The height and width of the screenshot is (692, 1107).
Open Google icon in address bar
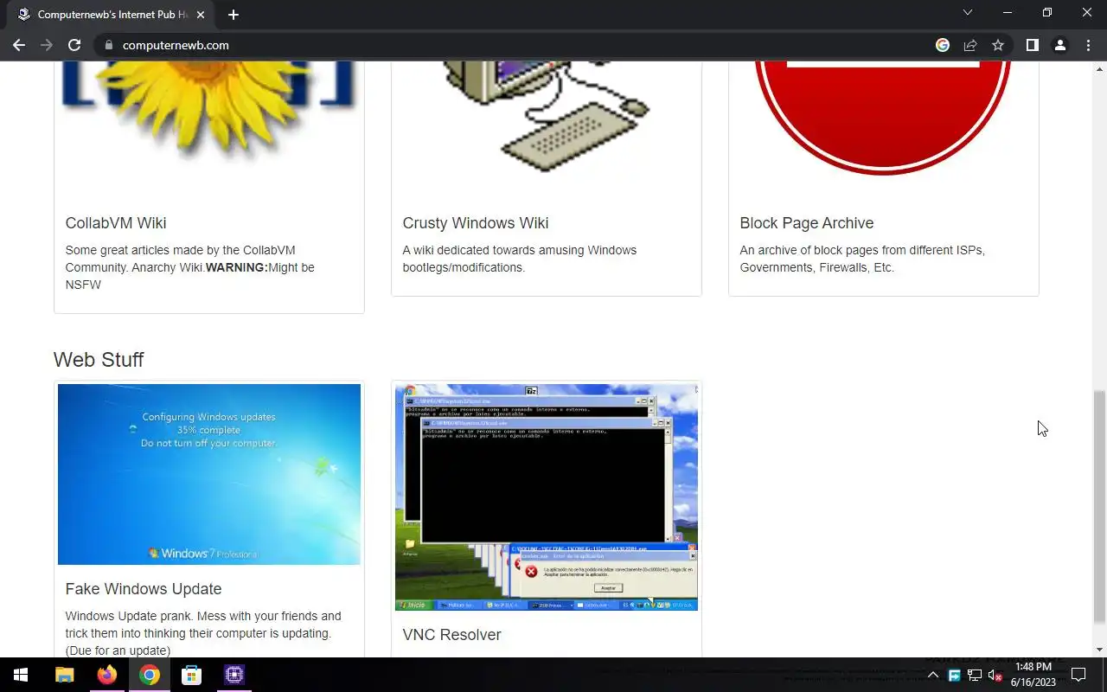(x=943, y=45)
